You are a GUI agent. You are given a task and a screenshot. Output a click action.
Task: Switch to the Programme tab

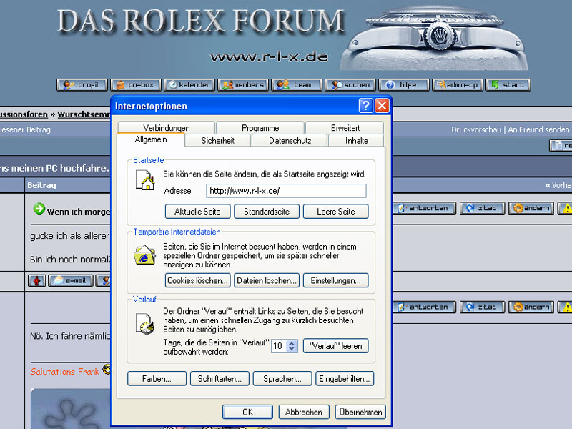(260, 128)
